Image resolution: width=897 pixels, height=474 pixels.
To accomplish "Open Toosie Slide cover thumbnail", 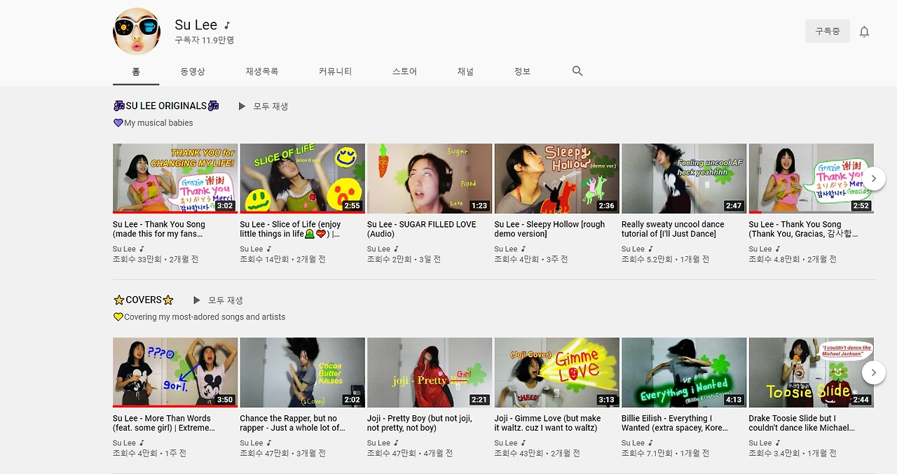I will (811, 372).
